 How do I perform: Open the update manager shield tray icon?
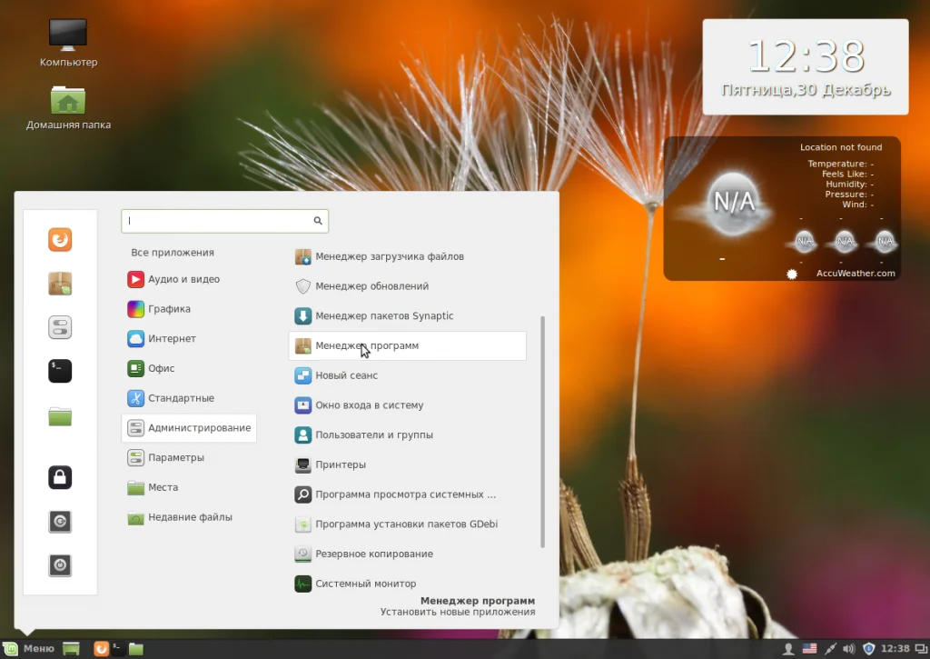coord(869,648)
